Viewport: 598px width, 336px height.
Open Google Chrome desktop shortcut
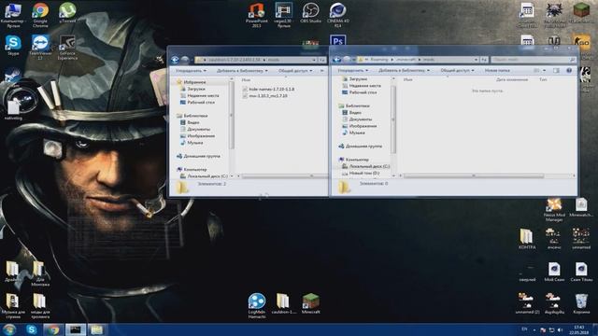(x=40, y=15)
